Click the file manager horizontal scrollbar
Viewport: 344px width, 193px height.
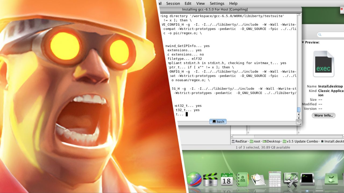299,136
